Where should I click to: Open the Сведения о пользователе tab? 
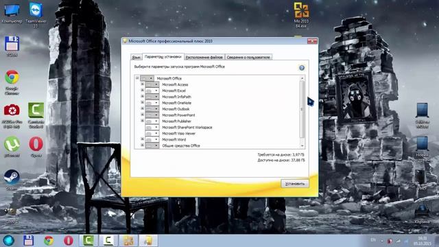(248, 57)
